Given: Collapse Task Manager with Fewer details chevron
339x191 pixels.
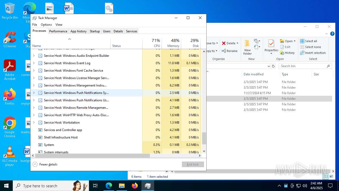Looking at the screenshot, I should pyautogui.click(x=35, y=164).
